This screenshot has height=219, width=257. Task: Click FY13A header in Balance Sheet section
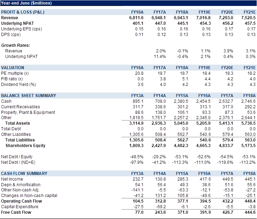pos(137,96)
